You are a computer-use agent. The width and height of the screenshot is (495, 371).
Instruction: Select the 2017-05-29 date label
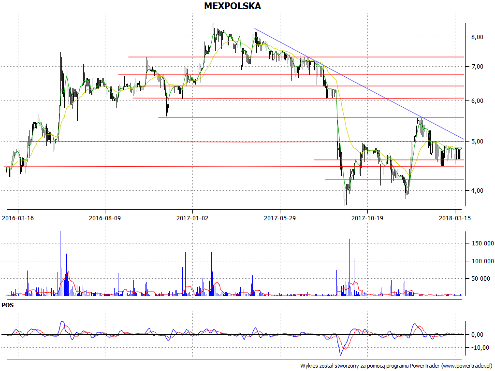click(280, 218)
